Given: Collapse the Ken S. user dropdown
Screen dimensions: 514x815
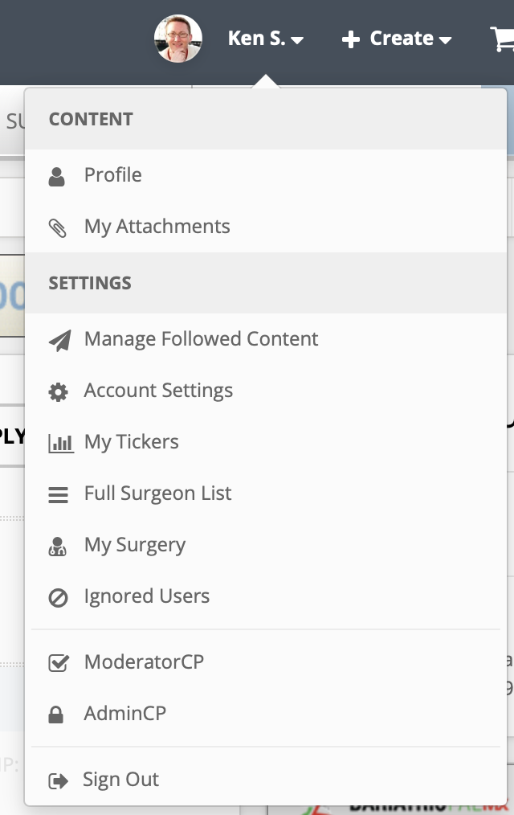Looking at the screenshot, I should point(265,39).
